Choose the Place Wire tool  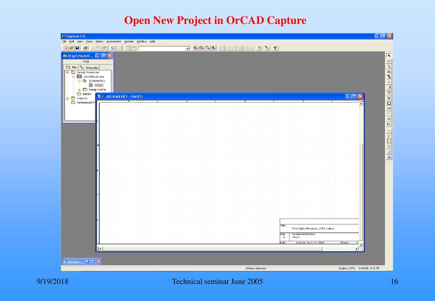pyautogui.click(x=389, y=66)
